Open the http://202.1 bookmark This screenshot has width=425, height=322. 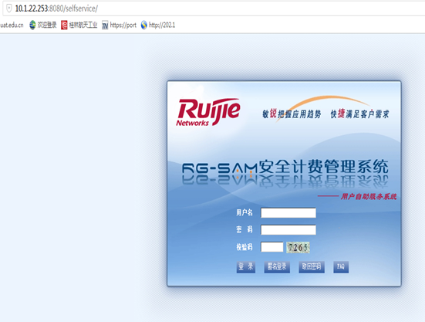158,25
